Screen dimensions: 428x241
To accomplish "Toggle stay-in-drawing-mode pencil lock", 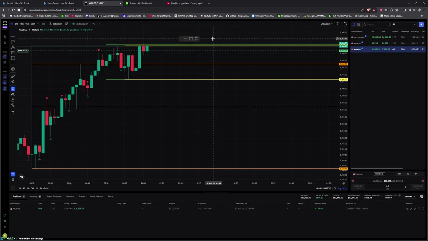I will coord(13,94).
